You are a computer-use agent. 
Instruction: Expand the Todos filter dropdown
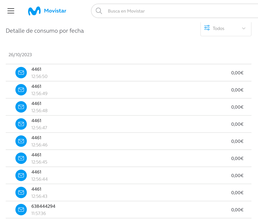pyautogui.click(x=225, y=28)
